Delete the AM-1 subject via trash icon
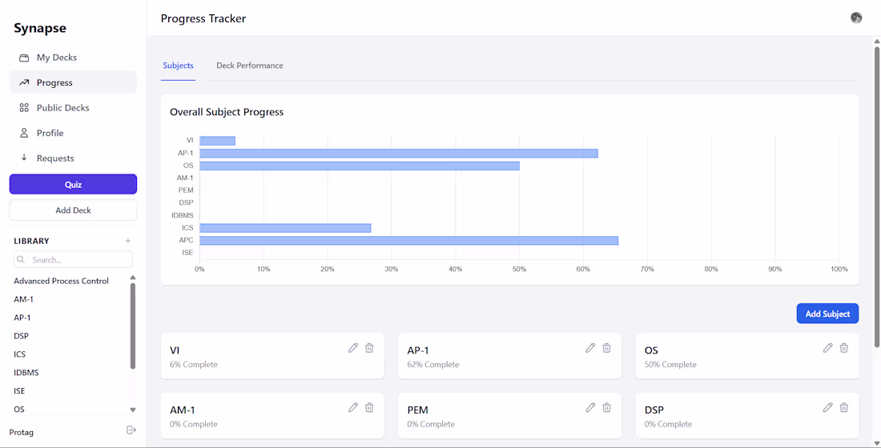 [369, 407]
